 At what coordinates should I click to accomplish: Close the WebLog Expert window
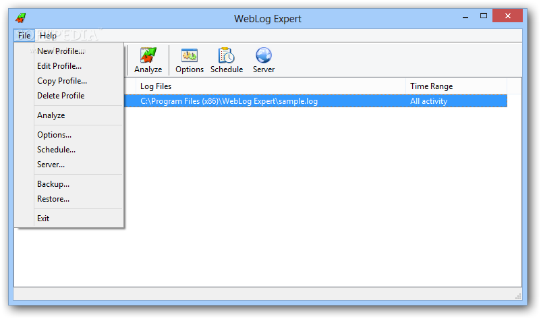click(507, 16)
